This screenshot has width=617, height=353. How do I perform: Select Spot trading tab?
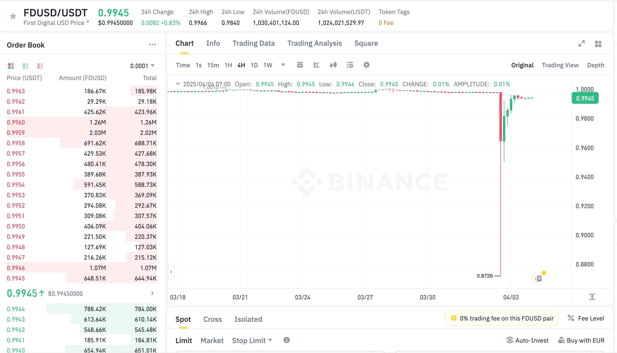(183, 319)
